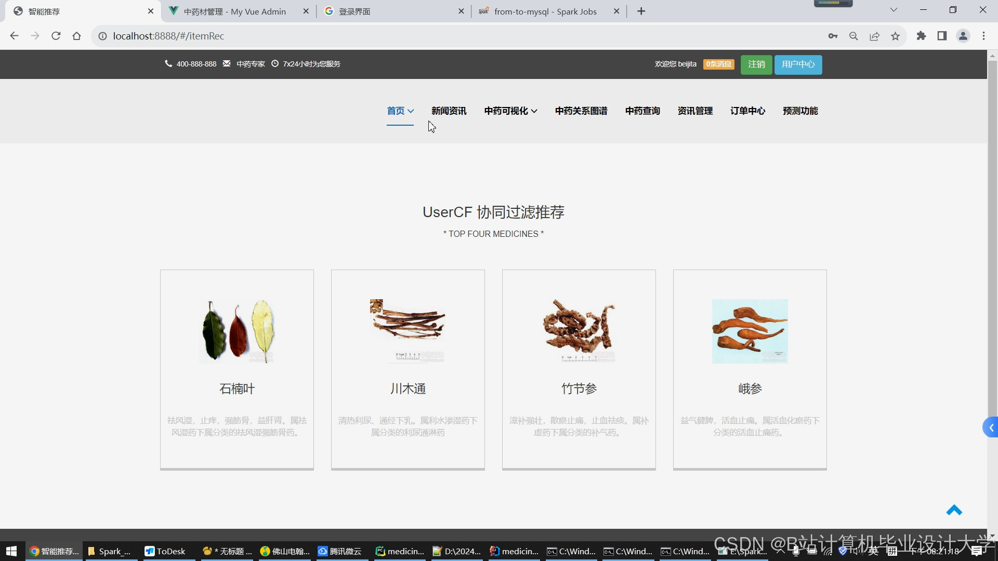Reload the page
This screenshot has width=998, height=561.
click(56, 36)
